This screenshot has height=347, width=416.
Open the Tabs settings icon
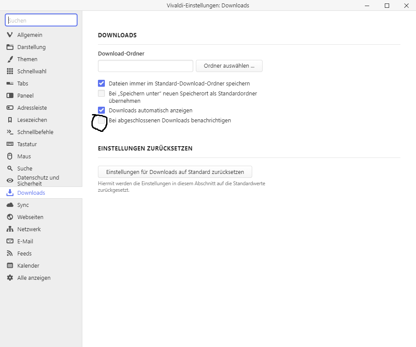tap(10, 83)
